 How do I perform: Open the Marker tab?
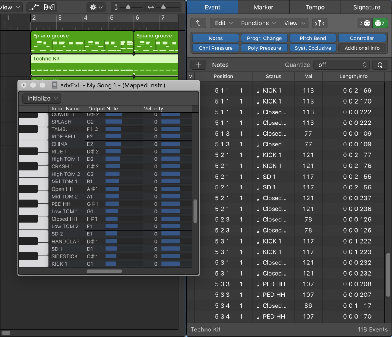click(x=263, y=7)
